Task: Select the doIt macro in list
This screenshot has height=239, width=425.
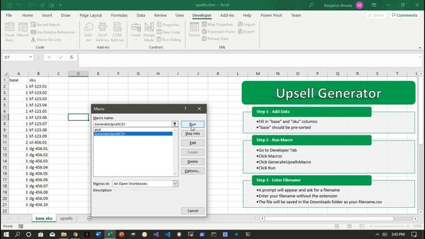Action: [133, 130]
